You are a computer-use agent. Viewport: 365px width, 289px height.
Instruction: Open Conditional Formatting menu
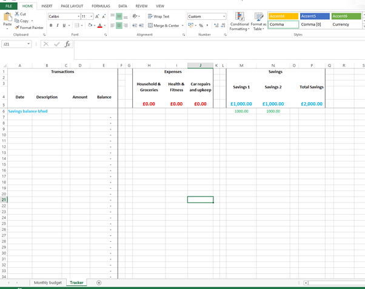[x=239, y=22]
